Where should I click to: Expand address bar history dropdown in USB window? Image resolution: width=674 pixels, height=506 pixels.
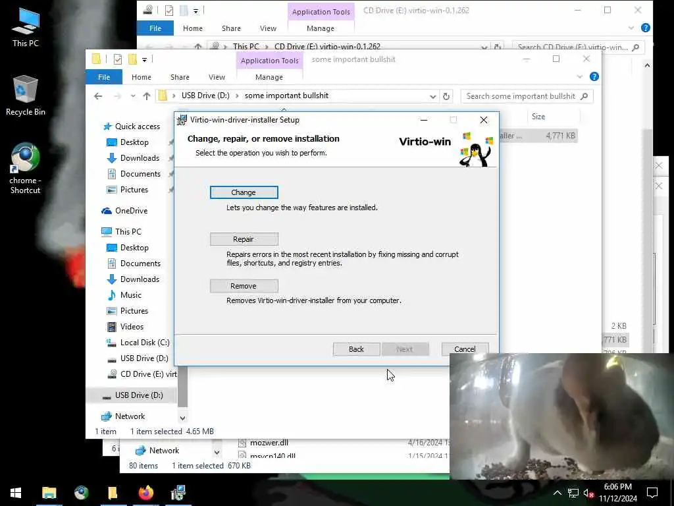(433, 96)
